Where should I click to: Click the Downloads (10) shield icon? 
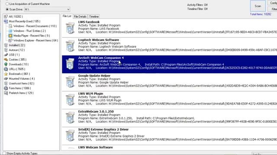click(x=6, y=64)
